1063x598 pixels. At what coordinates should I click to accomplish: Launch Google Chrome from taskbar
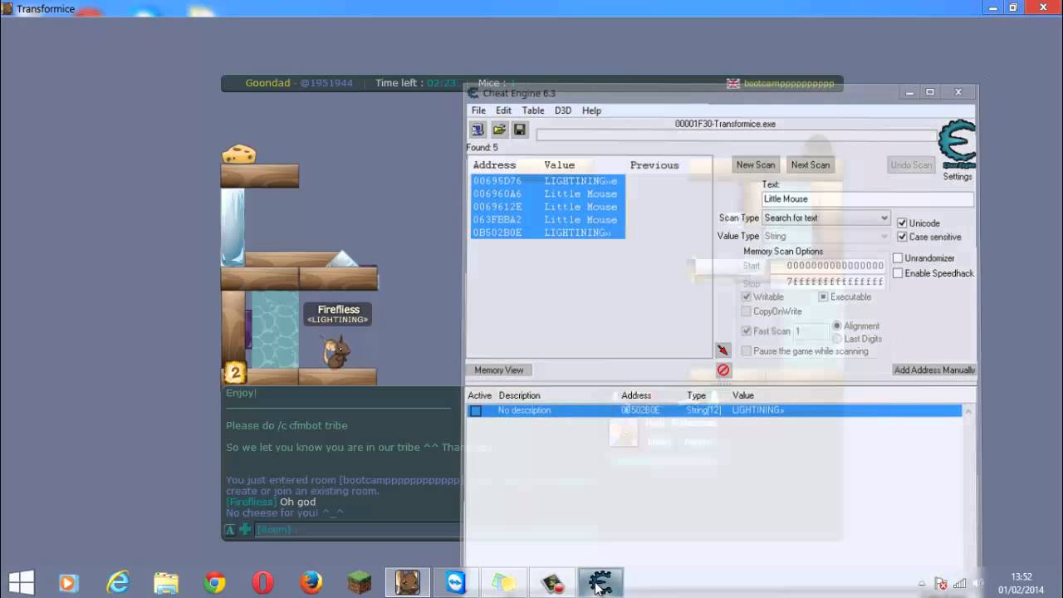pos(214,583)
